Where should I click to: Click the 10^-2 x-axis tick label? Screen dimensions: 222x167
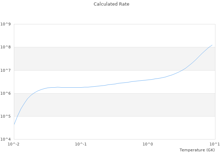(14, 144)
